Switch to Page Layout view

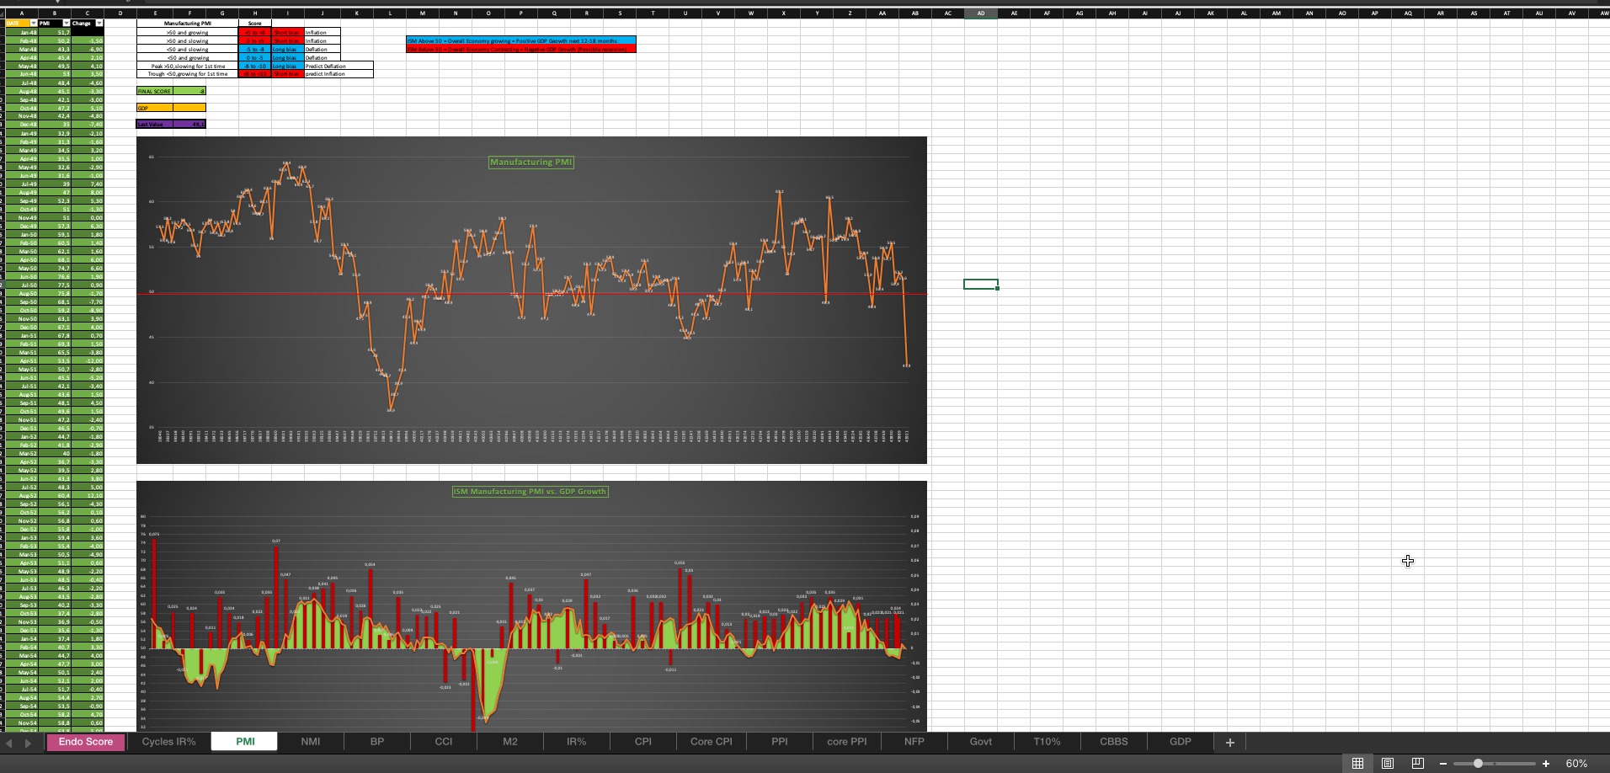pyautogui.click(x=1388, y=763)
